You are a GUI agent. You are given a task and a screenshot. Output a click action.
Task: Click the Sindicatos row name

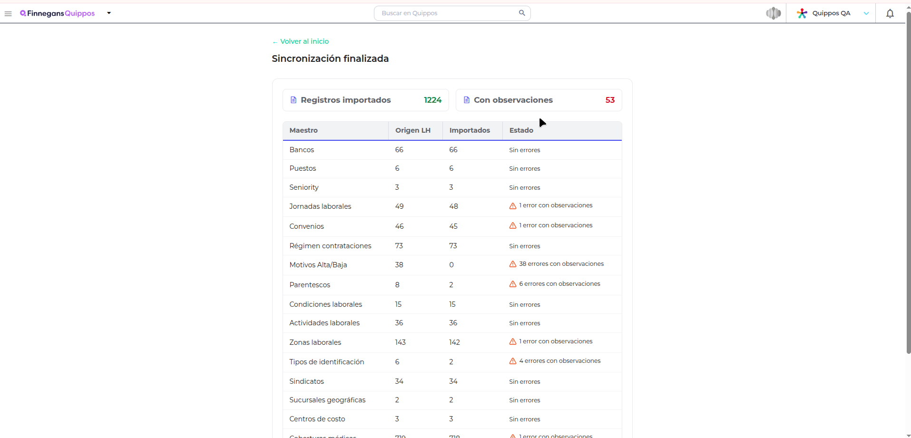click(x=306, y=381)
